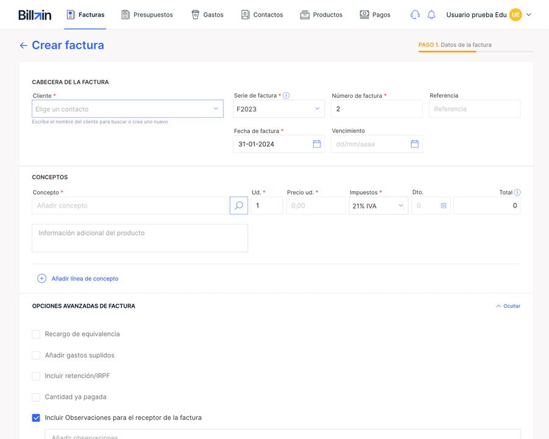
Task: Click the info icon next to Serie de factura
Action: click(286, 96)
